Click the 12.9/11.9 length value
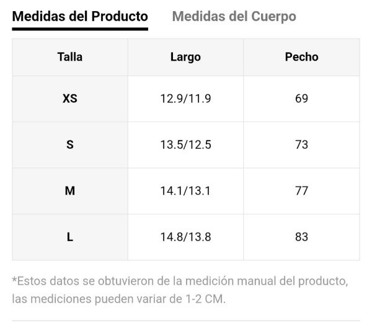The height and width of the screenshot is (323, 372). click(x=185, y=99)
